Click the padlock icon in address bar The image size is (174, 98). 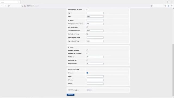[x=25, y=6]
